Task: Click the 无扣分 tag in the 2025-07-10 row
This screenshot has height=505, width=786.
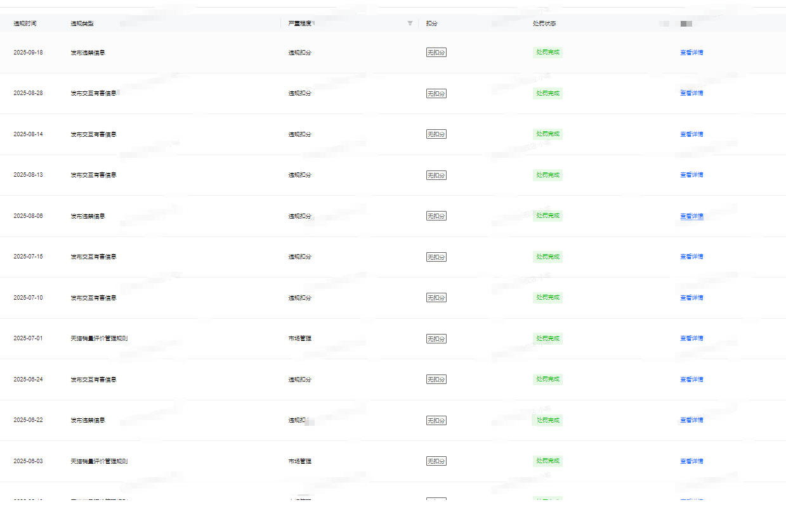Action: (436, 298)
